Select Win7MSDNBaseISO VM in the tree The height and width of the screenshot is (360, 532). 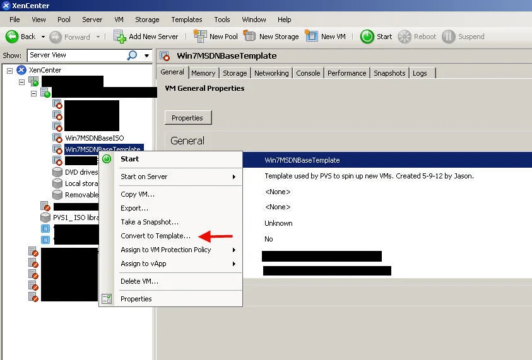[94, 138]
